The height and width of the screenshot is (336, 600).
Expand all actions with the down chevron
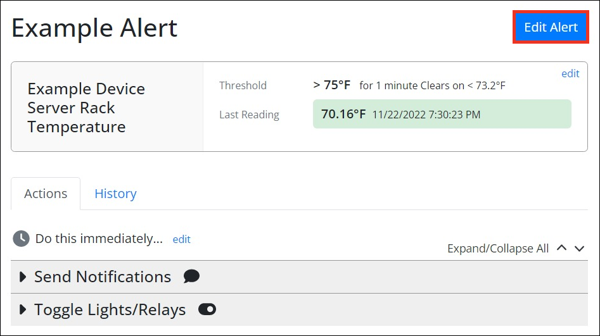tap(579, 248)
